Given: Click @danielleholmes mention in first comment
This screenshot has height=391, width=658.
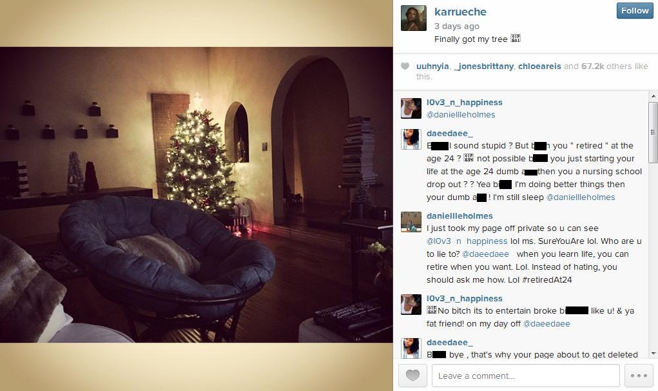Looking at the screenshot, I should (461, 115).
